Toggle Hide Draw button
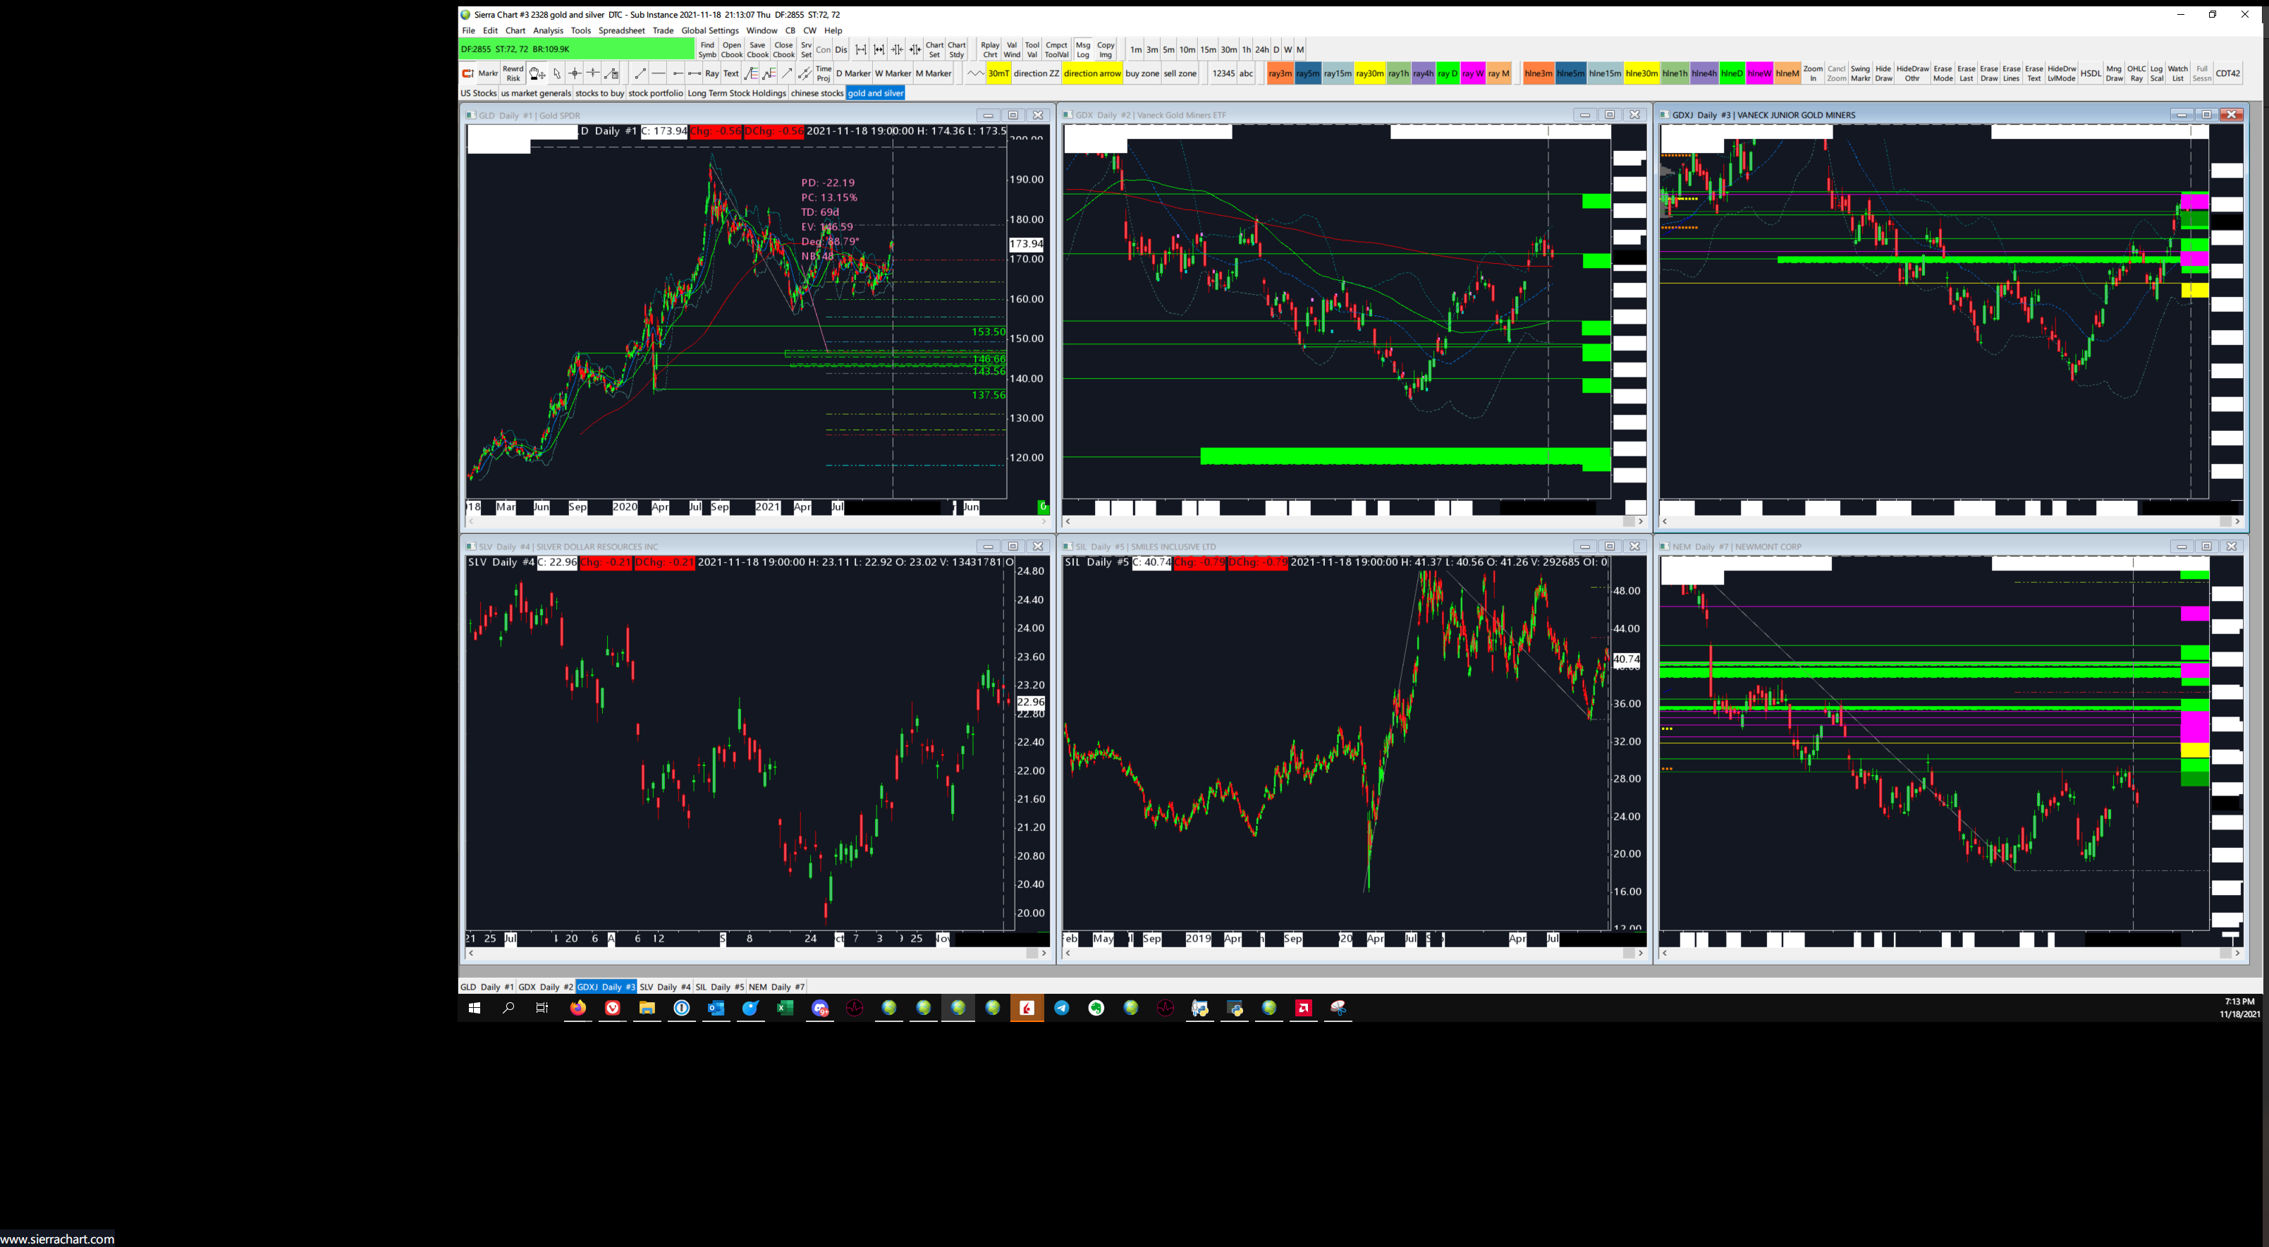Image resolution: width=2269 pixels, height=1247 pixels. (x=1883, y=73)
